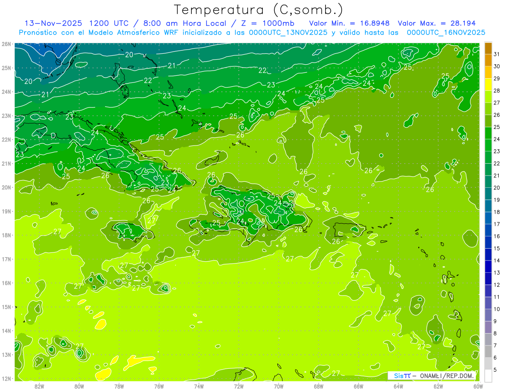Click the '74W' longitude axis label
The image size is (508, 392).
199,386
